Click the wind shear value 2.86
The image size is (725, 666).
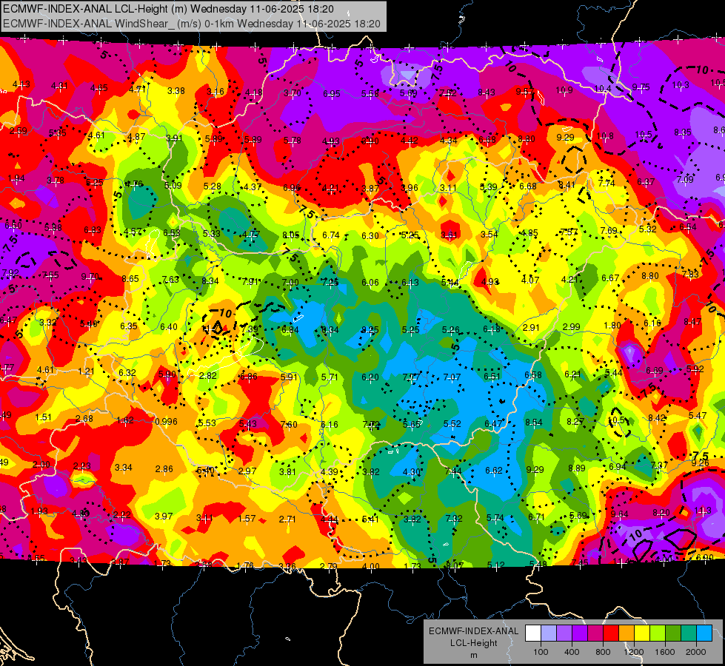164,468
